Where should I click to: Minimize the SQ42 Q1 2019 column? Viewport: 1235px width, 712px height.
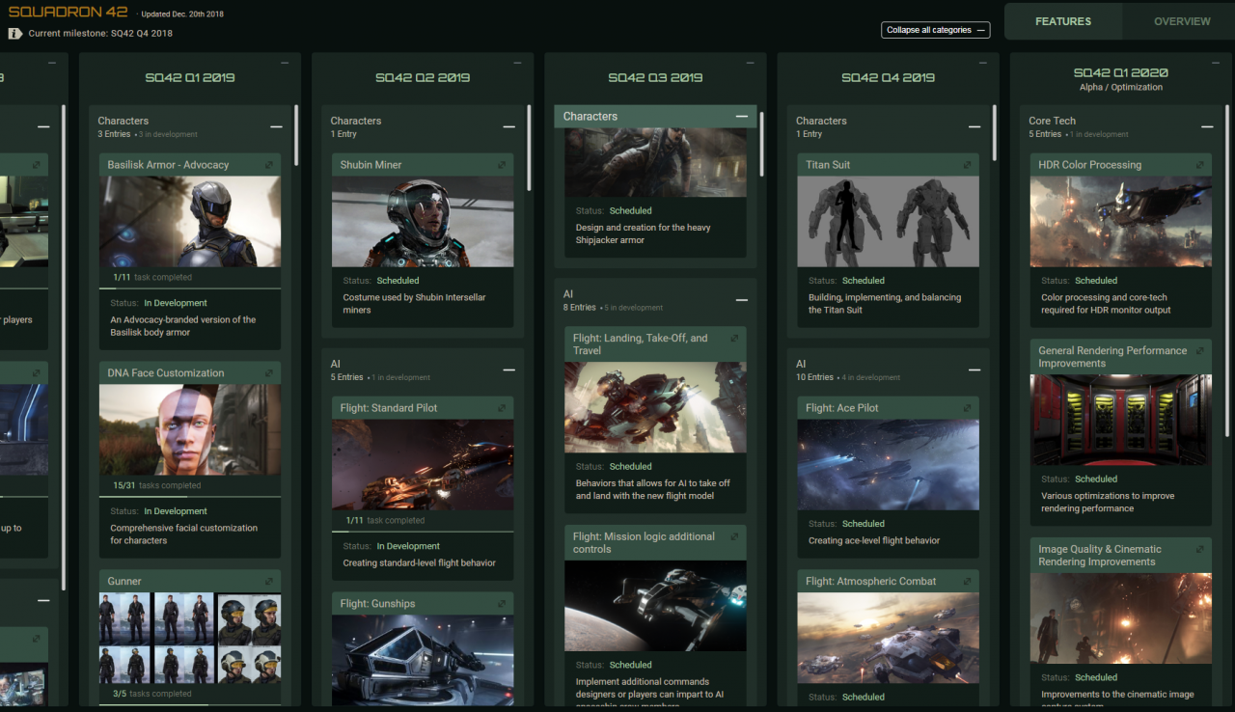285,64
